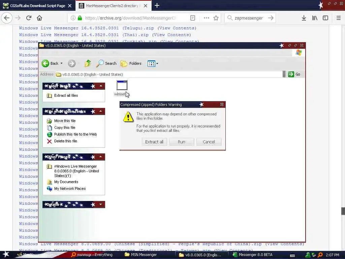Open Firefox downloads panel
This screenshot has height=259, width=345.
click(304, 18)
